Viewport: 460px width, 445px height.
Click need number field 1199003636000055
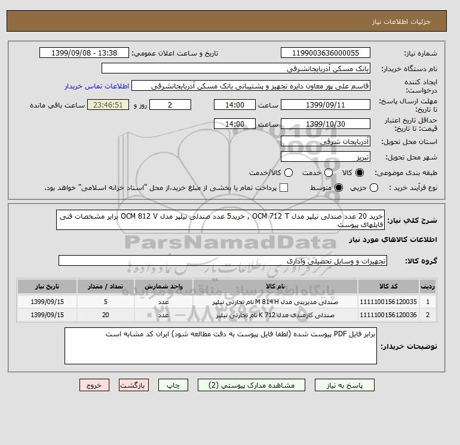[x=326, y=53]
